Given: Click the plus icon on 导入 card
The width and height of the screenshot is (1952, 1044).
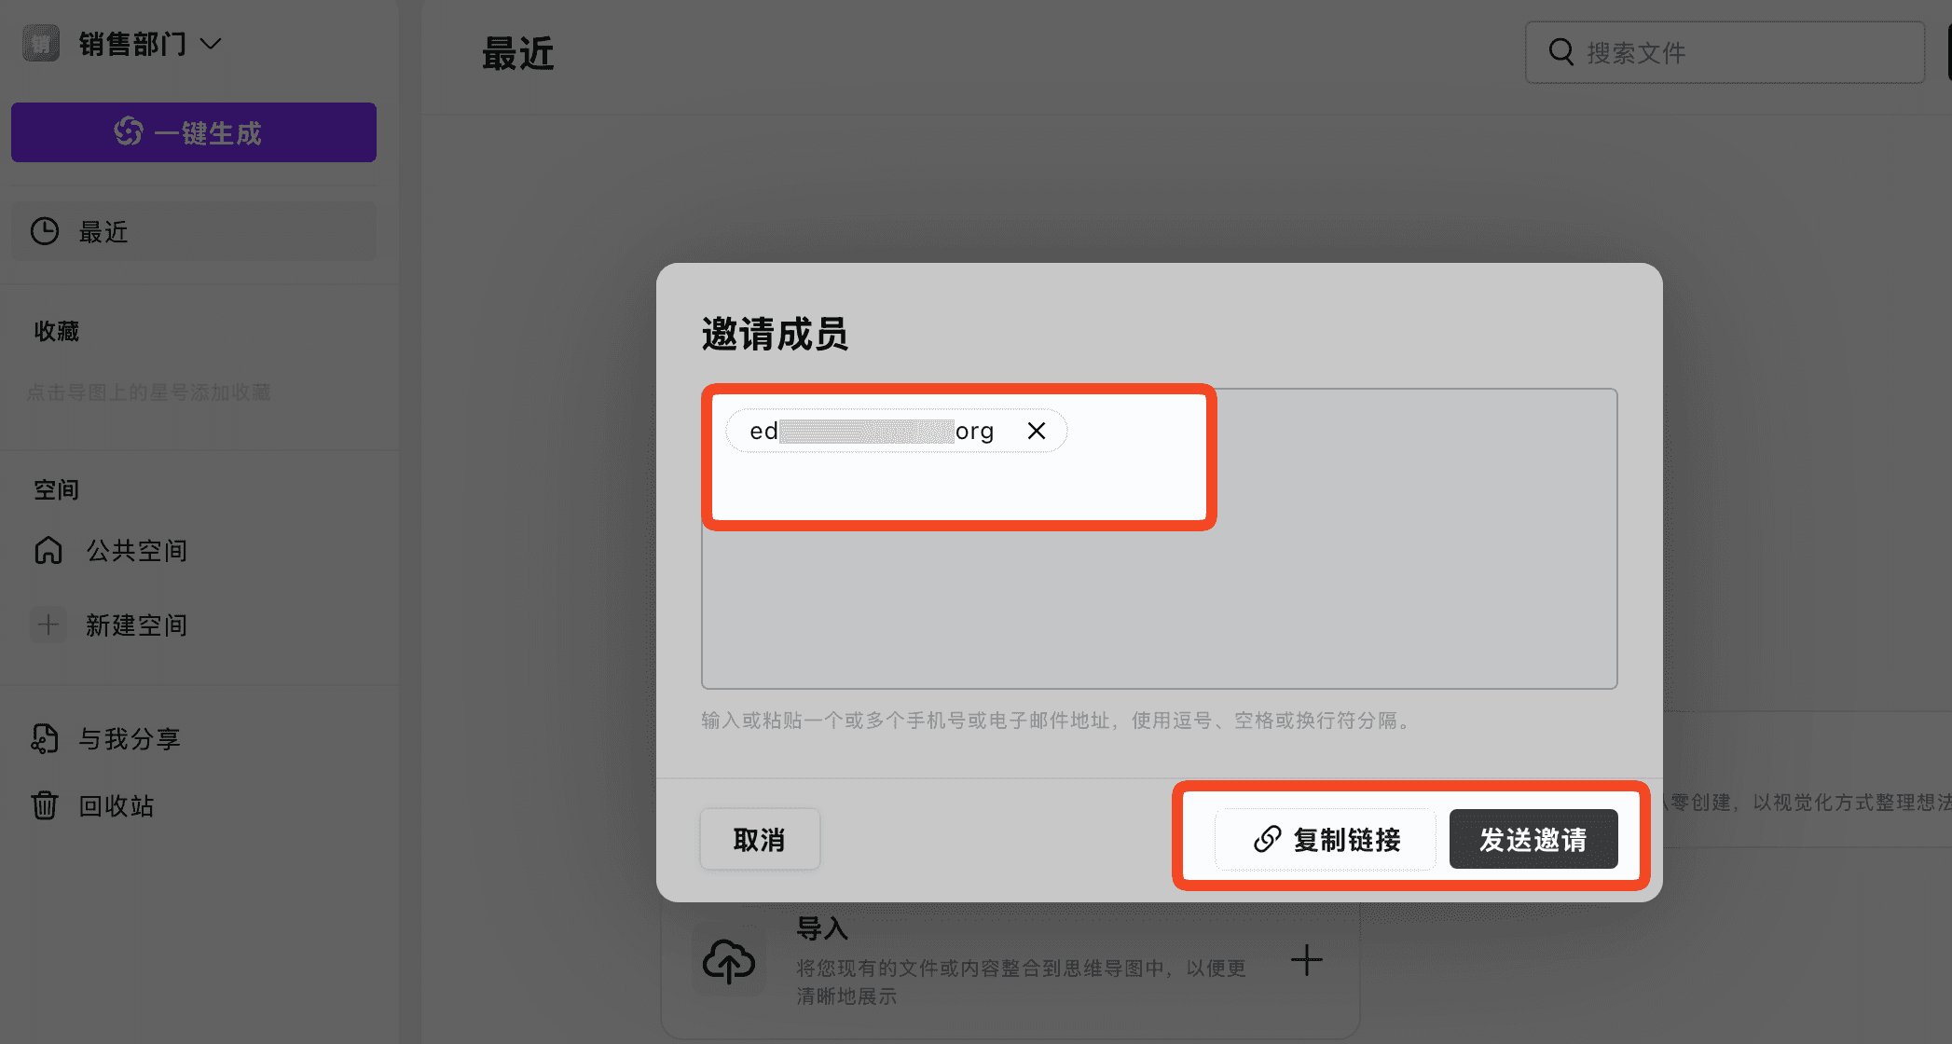Looking at the screenshot, I should click(1306, 960).
